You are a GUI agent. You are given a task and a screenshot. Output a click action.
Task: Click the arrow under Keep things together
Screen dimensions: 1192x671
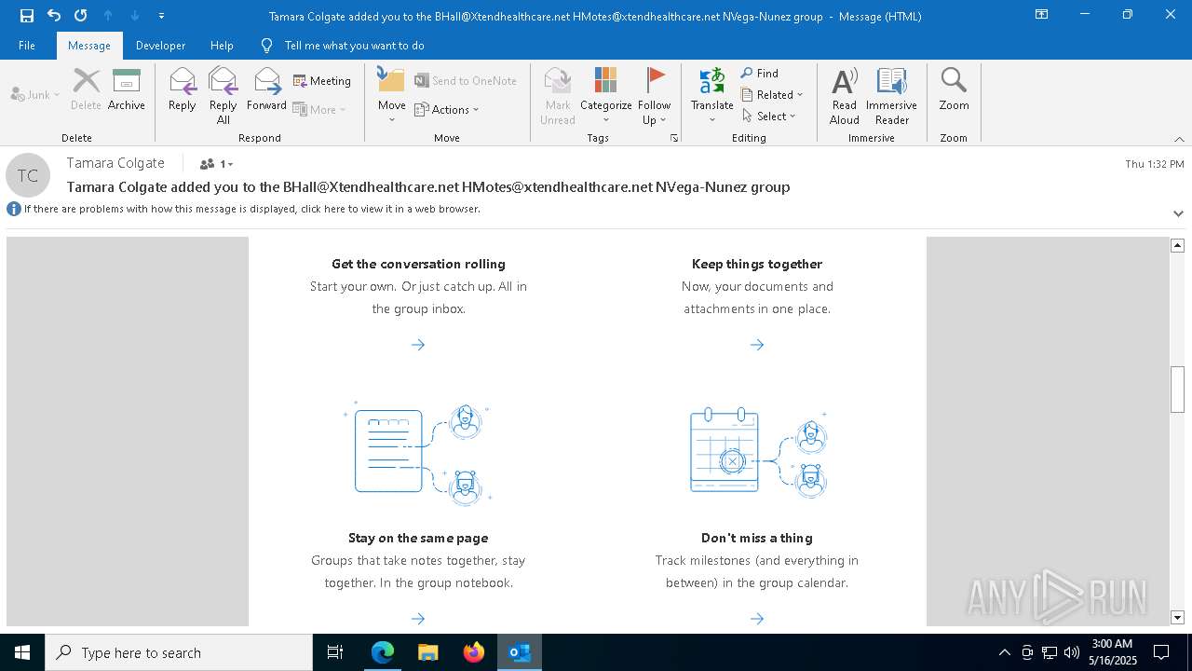pyautogui.click(x=757, y=345)
